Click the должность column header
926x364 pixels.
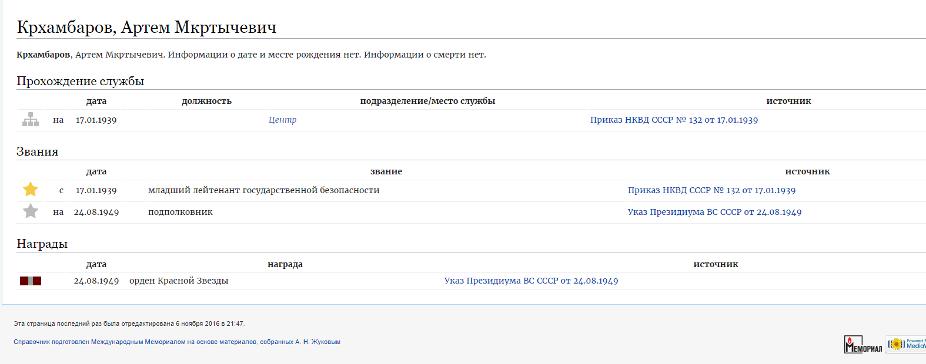[206, 101]
